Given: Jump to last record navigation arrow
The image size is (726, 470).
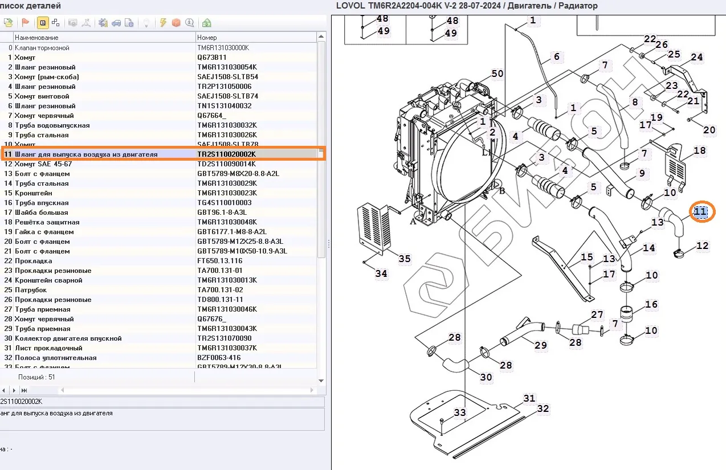Looking at the screenshot, I should [x=24, y=390].
